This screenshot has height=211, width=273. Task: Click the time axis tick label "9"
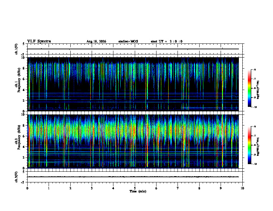click(221, 188)
